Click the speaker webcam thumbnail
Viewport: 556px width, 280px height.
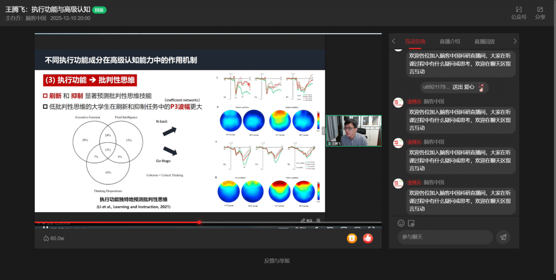pyautogui.click(x=353, y=131)
